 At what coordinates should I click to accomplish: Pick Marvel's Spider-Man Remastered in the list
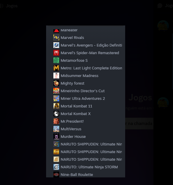(90, 53)
